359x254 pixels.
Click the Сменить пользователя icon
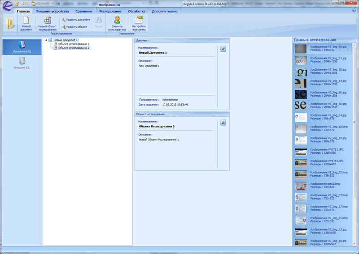pos(117,20)
